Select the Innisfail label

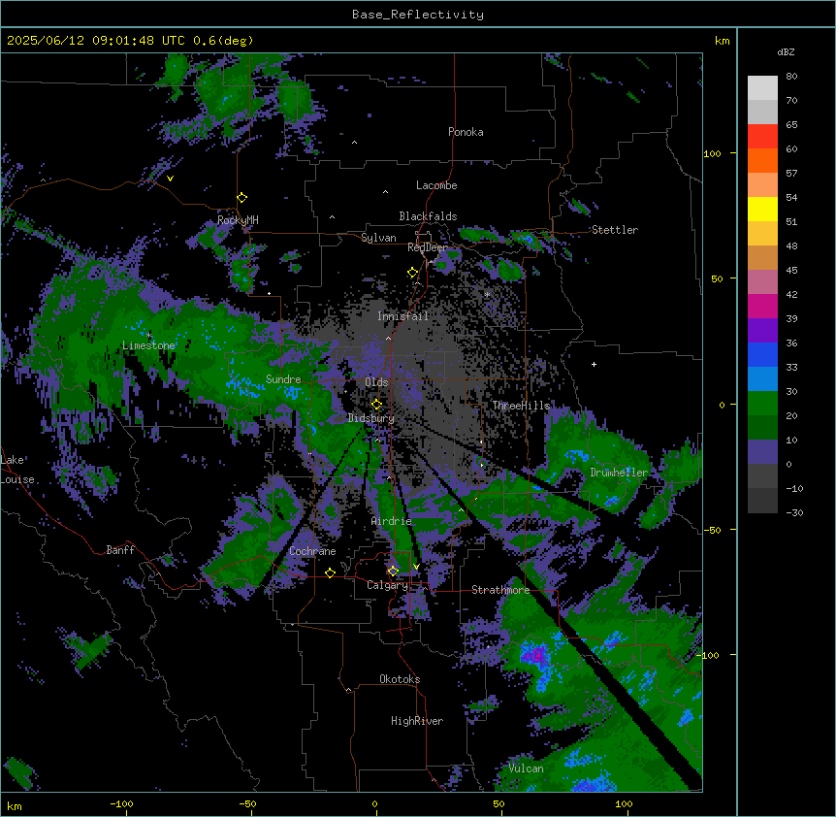click(x=403, y=316)
